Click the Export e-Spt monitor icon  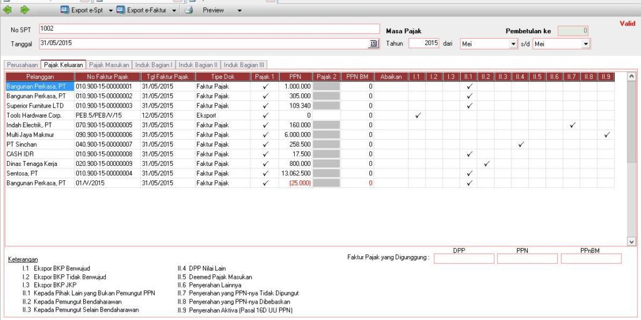coord(64,10)
